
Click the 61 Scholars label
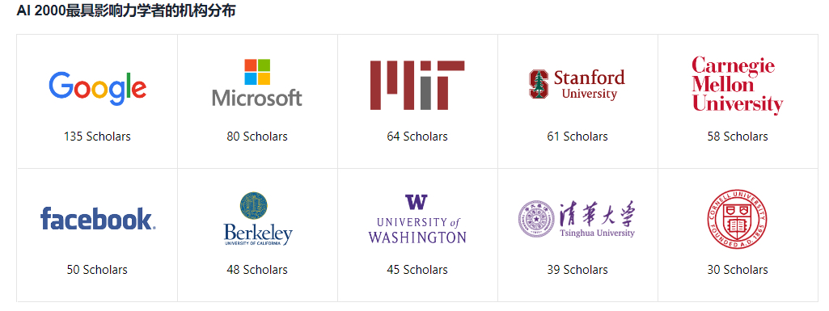pyautogui.click(x=577, y=137)
